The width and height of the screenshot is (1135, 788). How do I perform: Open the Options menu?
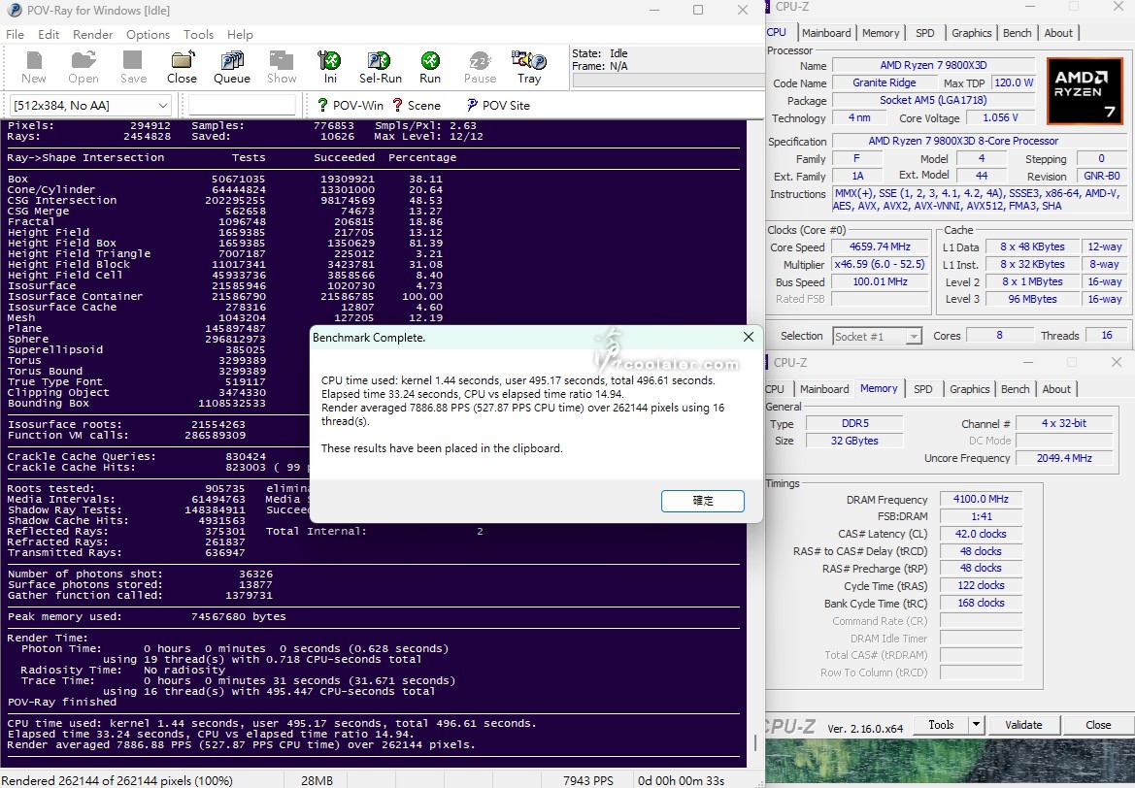pos(148,35)
